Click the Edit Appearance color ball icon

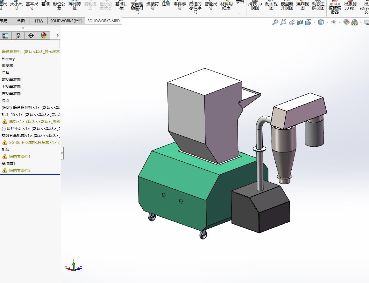(346, 22)
